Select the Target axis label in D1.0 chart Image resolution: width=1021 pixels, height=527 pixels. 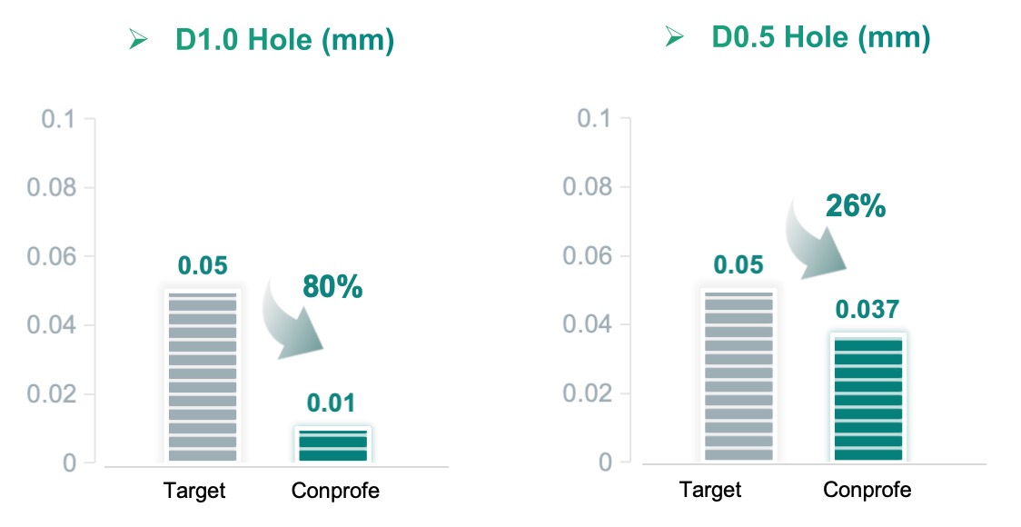(x=194, y=492)
